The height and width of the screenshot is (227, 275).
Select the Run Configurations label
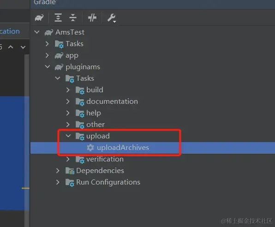click(108, 182)
